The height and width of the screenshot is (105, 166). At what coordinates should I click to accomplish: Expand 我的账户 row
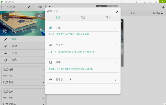click(x=24, y=92)
